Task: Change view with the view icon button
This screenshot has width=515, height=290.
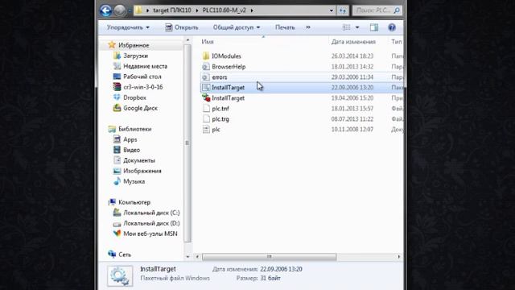Action: click(346, 27)
